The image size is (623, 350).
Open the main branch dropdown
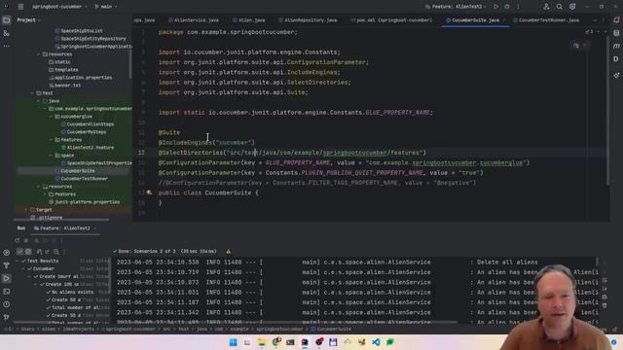[106, 7]
